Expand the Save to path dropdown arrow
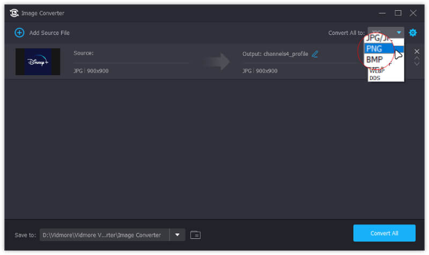The height and width of the screenshot is (255, 429). point(177,235)
